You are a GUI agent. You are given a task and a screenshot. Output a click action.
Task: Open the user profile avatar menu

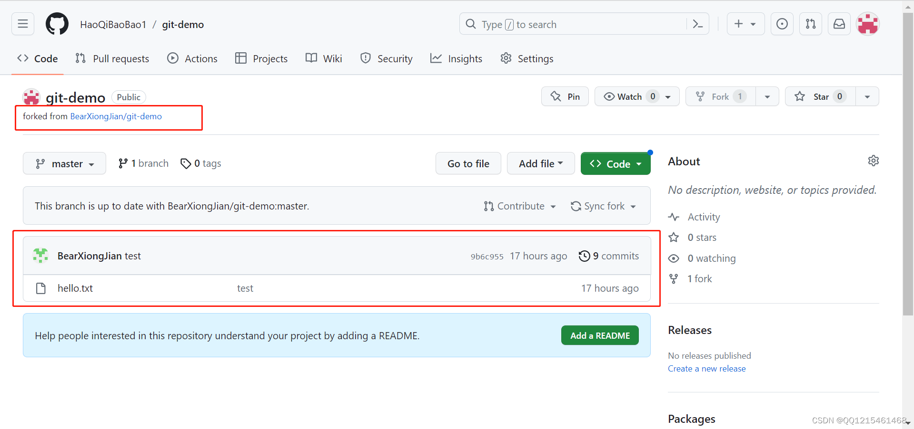[x=868, y=24]
